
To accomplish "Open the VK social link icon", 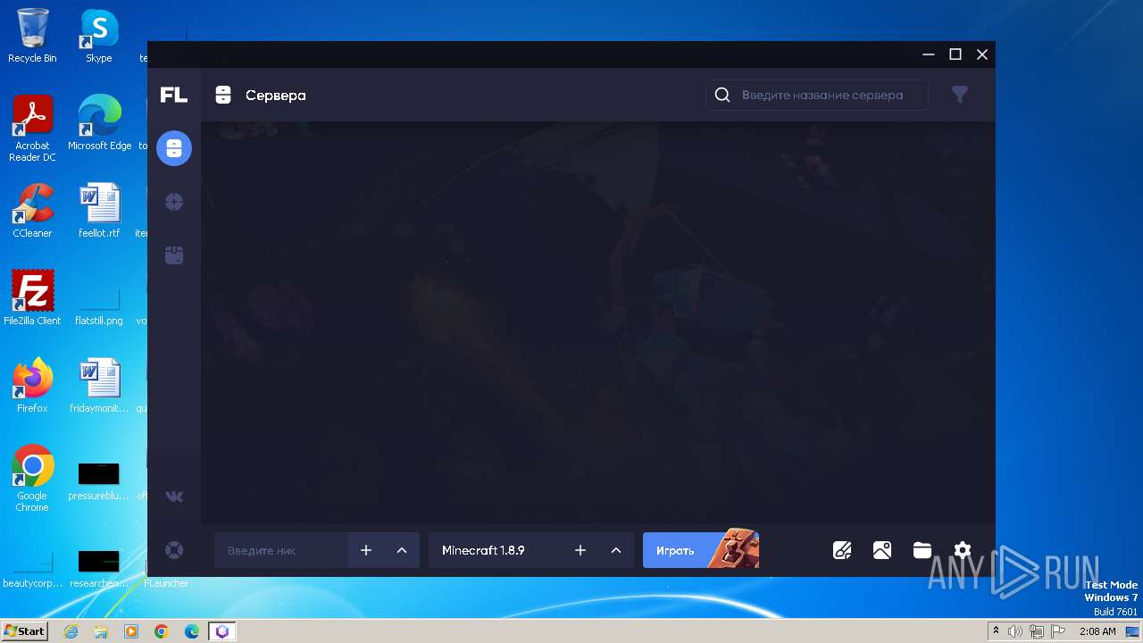I will [x=174, y=497].
